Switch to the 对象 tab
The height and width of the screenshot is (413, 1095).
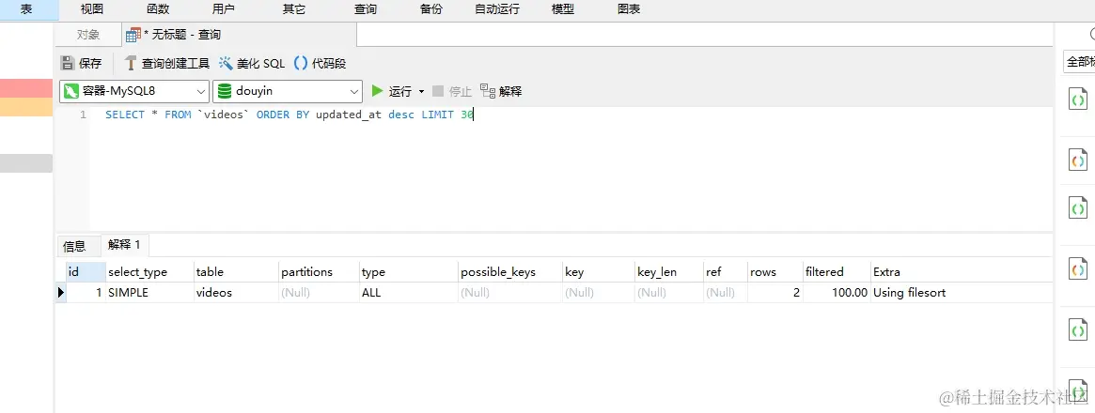click(88, 35)
